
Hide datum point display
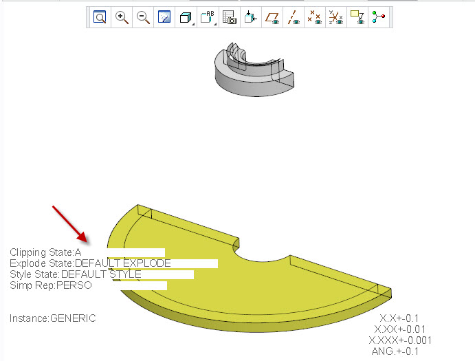(x=315, y=18)
